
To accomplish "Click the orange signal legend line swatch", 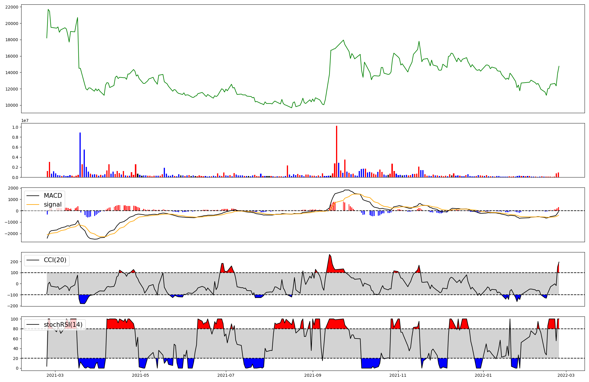I will tap(33, 205).
